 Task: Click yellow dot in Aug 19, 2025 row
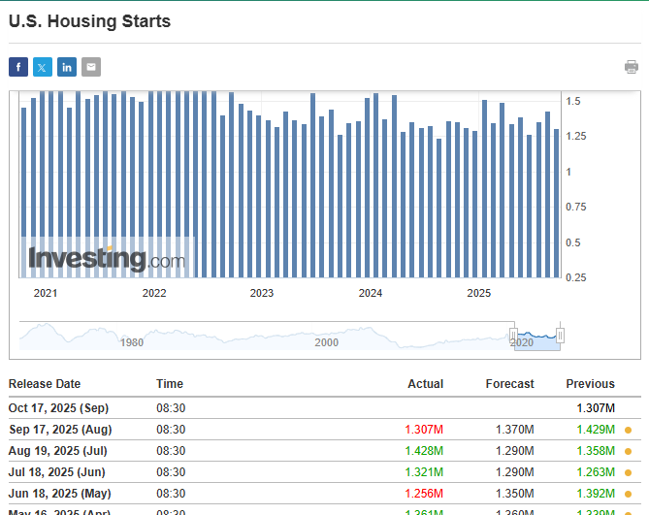coord(628,451)
